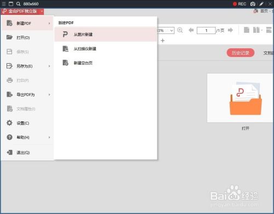Screen dimensions: 274x214
Task: Click the blank page icon beside 新建空白页
Action: (65, 63)
